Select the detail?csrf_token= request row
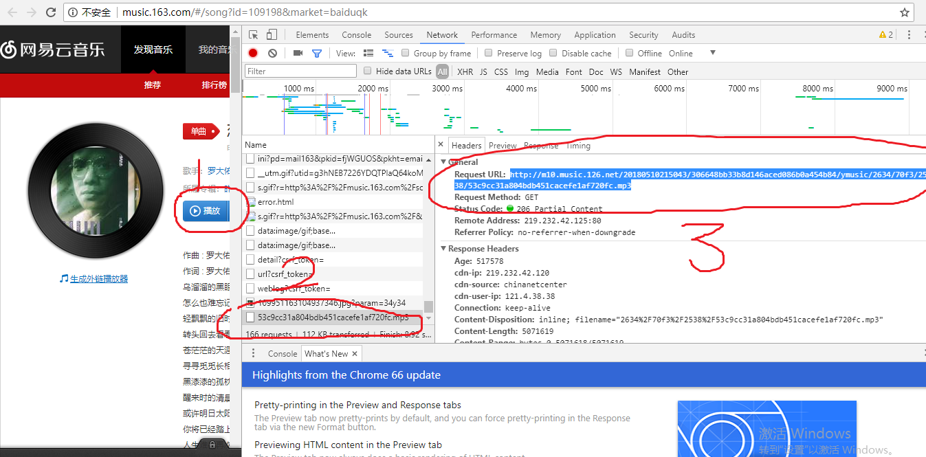 coord(334,260)
